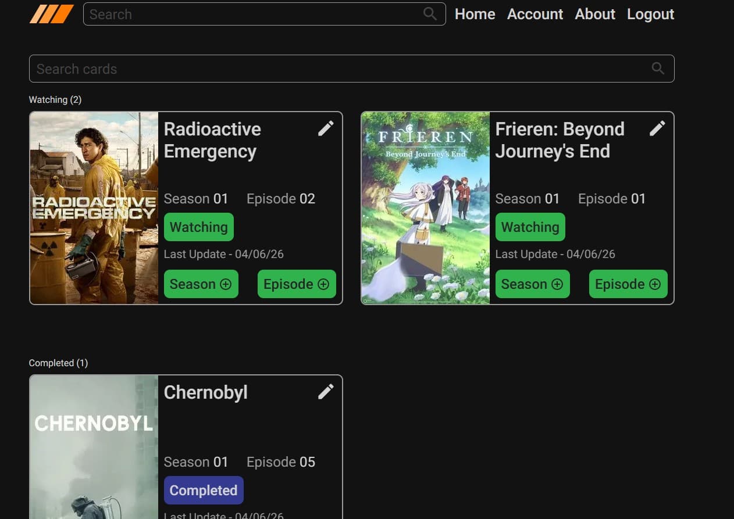Click the magnifier icon in top search bar

point(430,14)
